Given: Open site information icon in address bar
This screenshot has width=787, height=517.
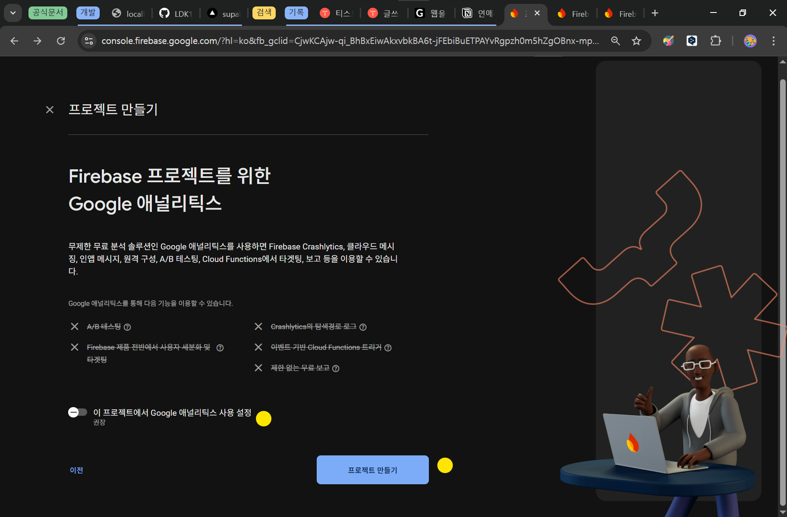Looking at the screenshot, I should pos(89,41).
